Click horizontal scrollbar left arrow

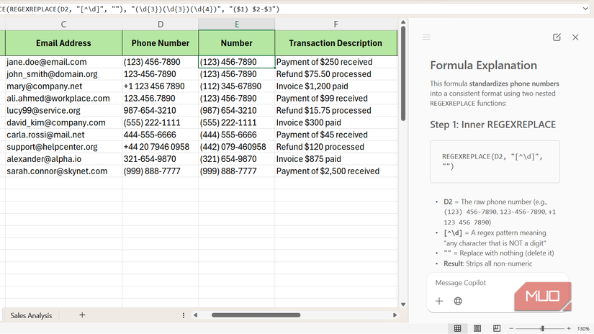[x=195, y=315]
